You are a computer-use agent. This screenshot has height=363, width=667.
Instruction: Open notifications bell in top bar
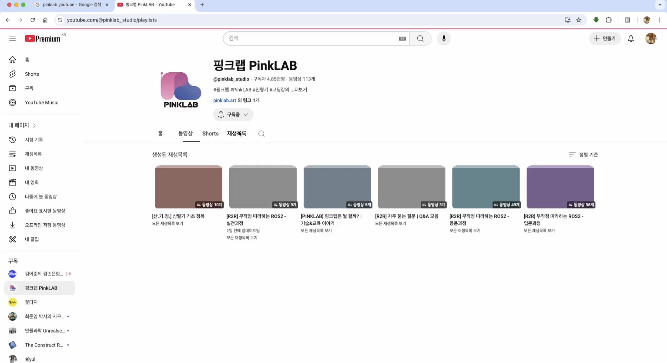pos(631,39)
